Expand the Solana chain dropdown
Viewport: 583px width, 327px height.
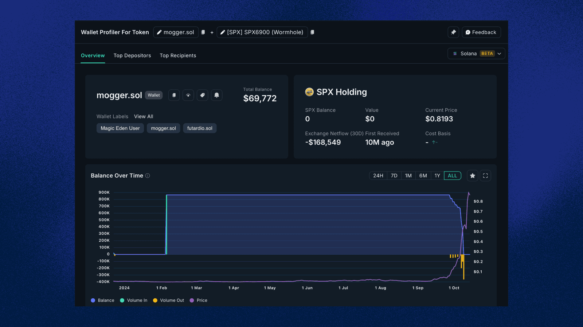(476, 53)
